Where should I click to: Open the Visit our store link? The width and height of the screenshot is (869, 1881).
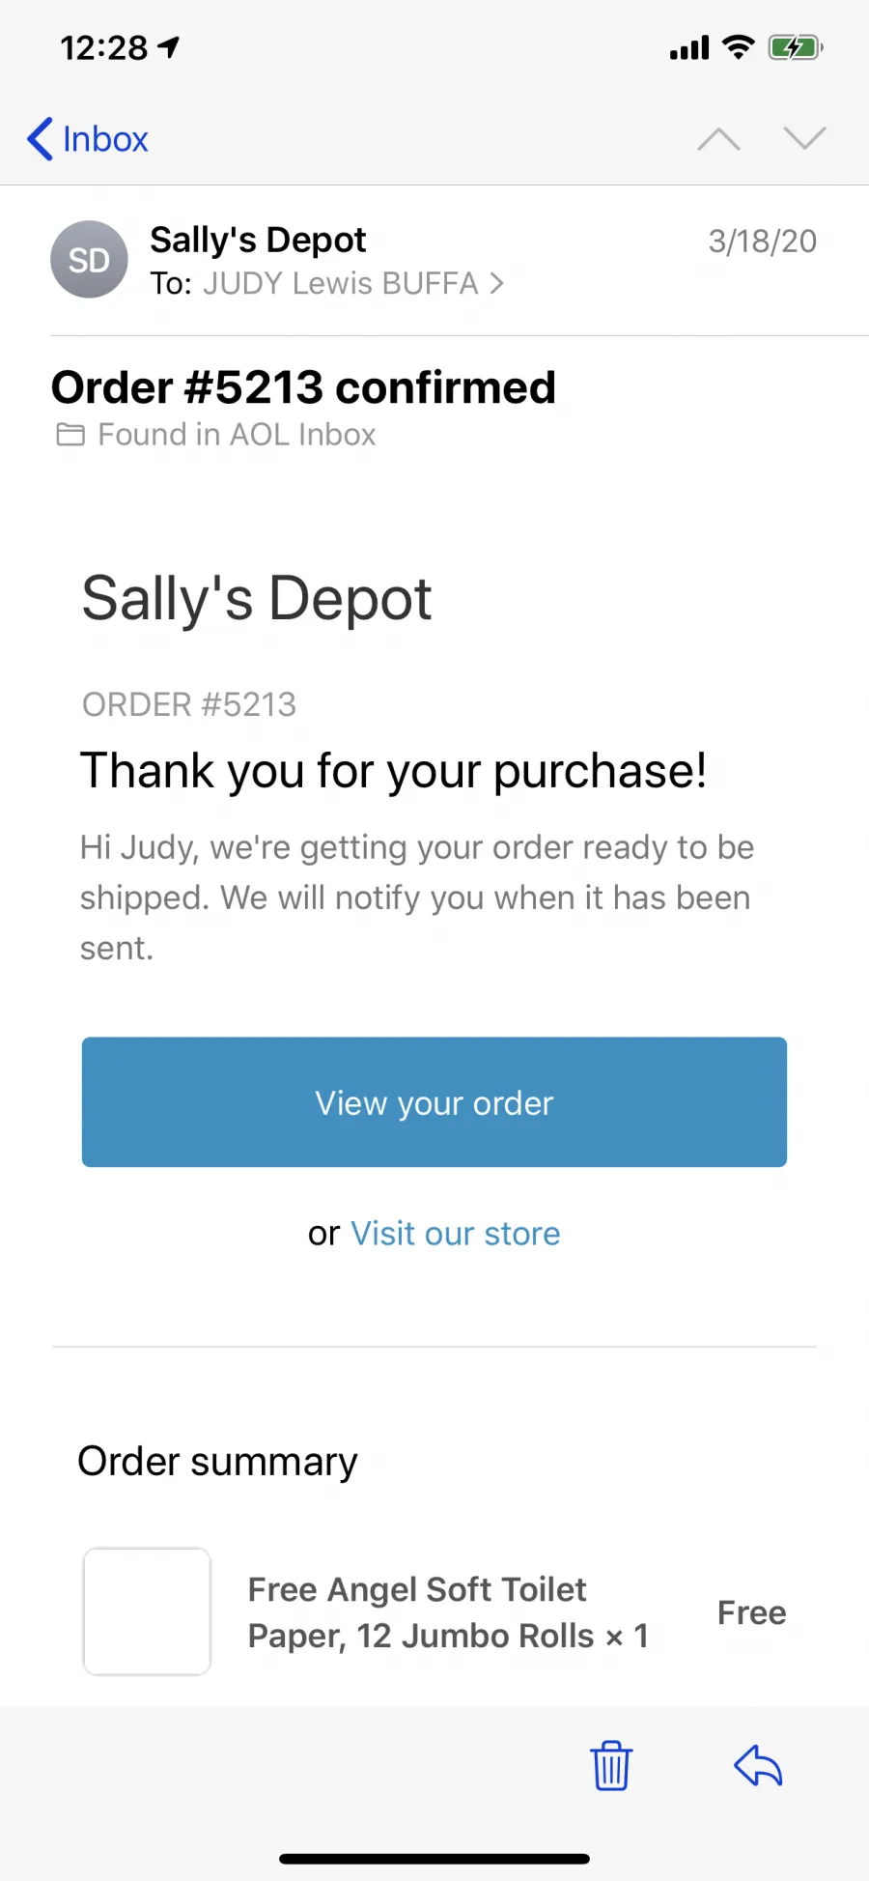click(x=456, y=1234)
